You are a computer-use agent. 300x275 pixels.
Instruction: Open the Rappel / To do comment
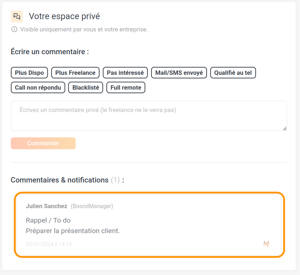tap(72, 225)
